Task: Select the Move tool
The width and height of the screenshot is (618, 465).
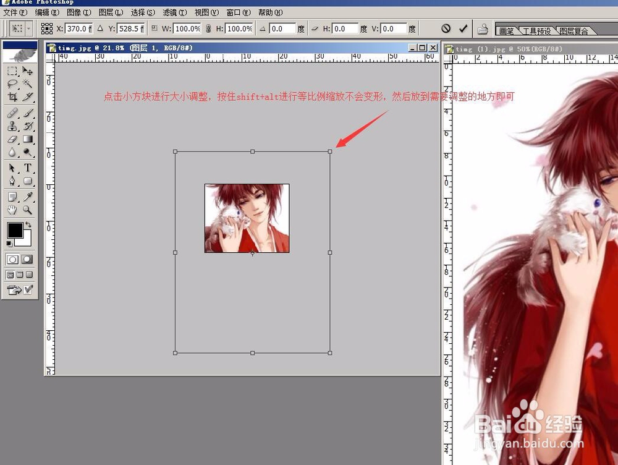Action: 27,71
